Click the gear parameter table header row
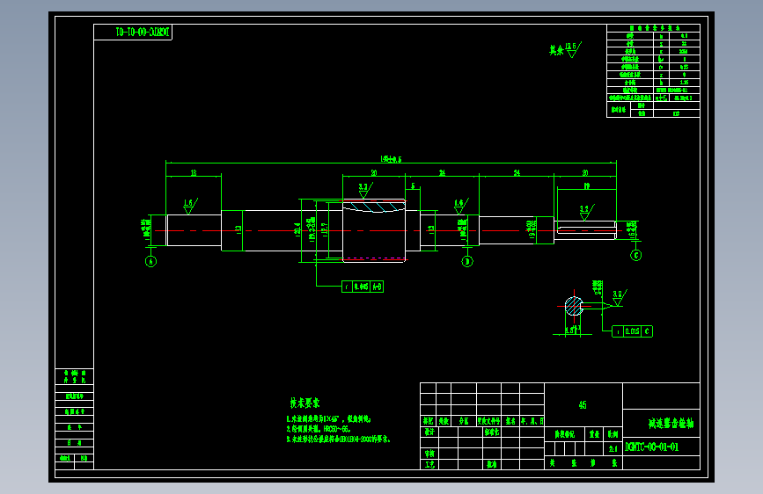Image resolution: width=763 pixels, height=494 pixels. tap(654, 28)
